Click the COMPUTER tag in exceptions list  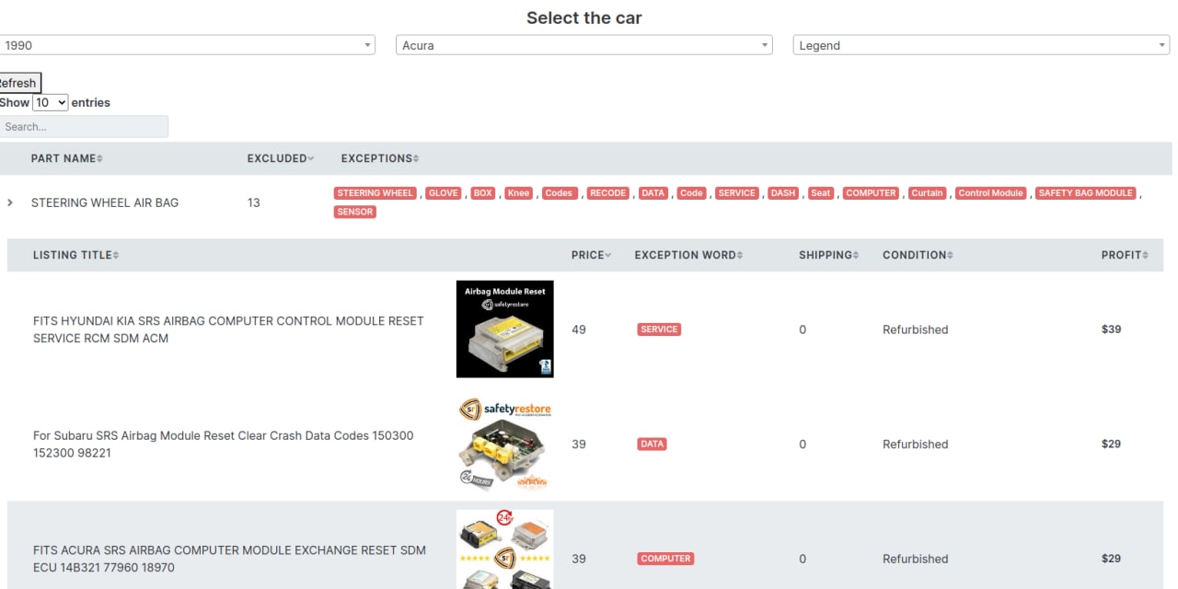pyautogui.click(x=871, y=193)
